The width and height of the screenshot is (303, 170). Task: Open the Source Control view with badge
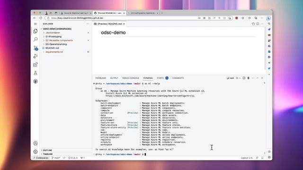click(x=36, y=48)
